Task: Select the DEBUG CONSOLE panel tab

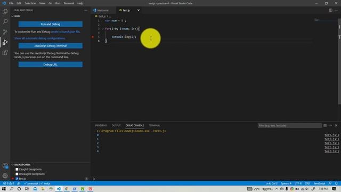Action: (135, 126)
